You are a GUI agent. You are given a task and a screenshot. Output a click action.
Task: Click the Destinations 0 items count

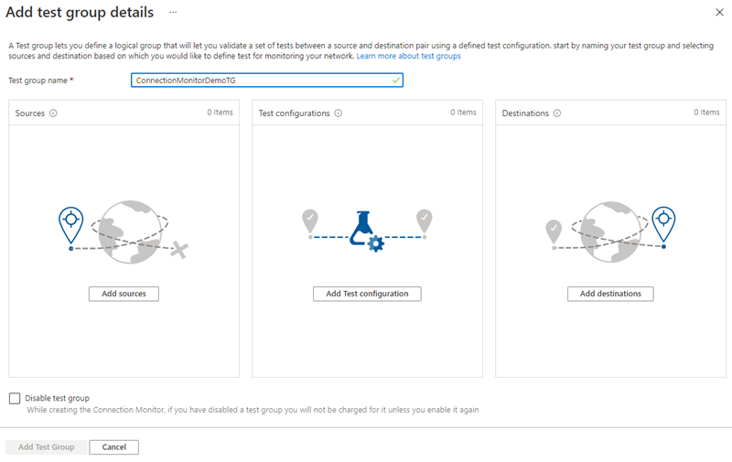[705, 113]
